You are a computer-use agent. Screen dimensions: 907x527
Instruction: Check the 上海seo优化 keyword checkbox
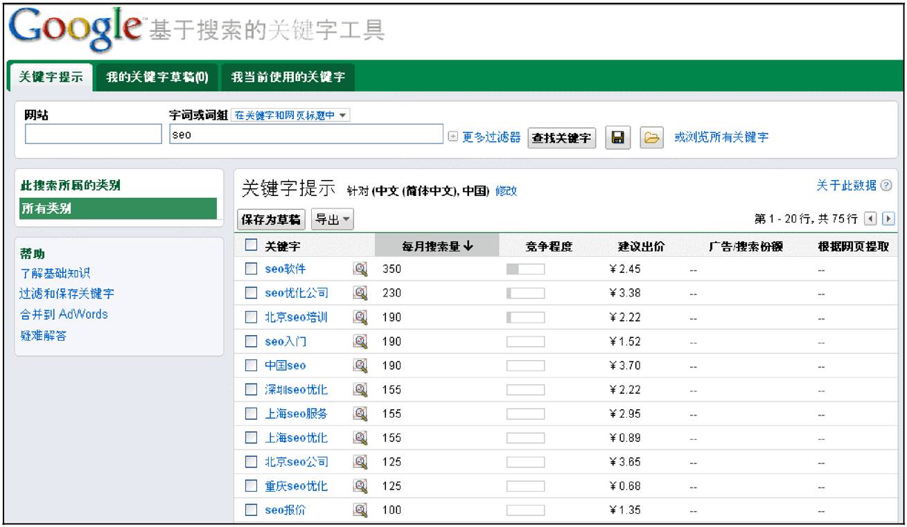[251, 438]
